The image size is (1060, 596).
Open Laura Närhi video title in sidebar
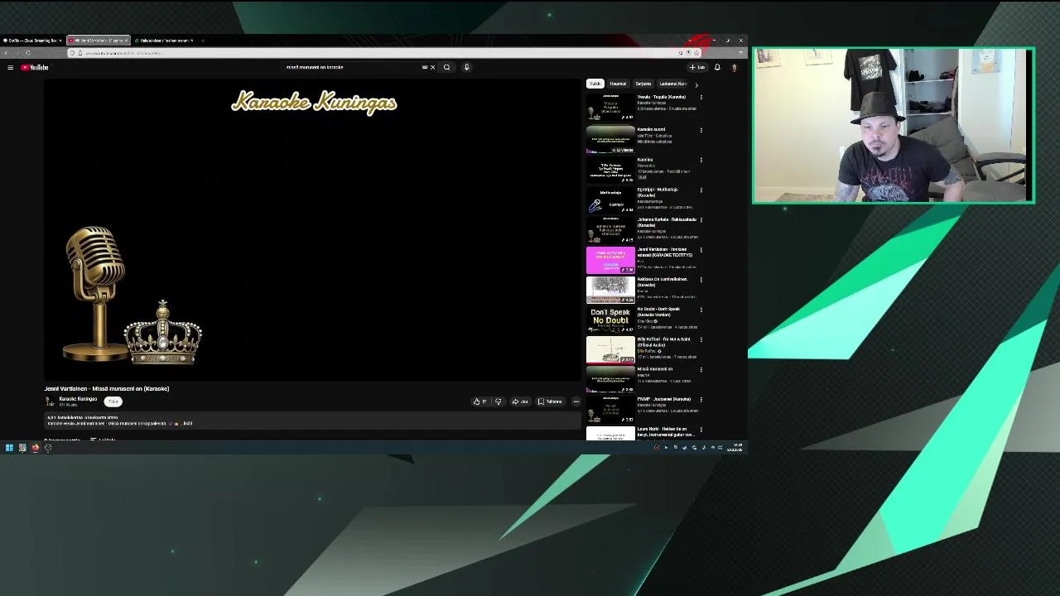tap(665, 431)
